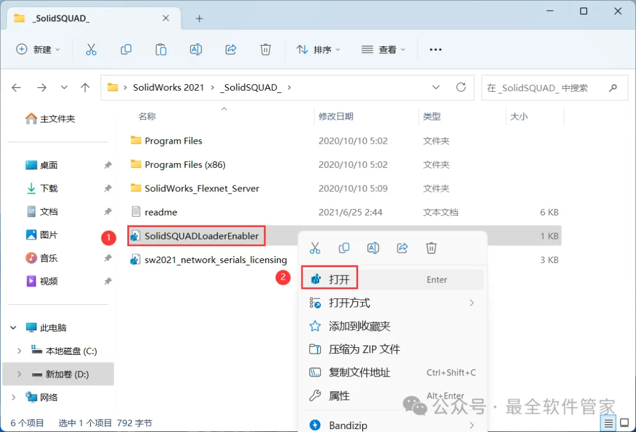Select 添加到收藏夹 (Add to favorites)
The height and width of the screenshot is (432, 636).
[x=392, y=326]
